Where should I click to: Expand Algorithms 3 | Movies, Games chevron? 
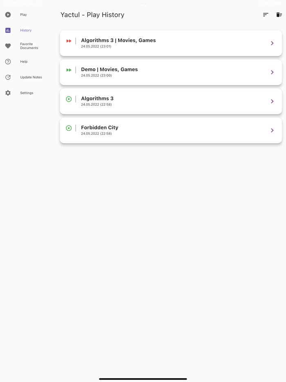272,43
